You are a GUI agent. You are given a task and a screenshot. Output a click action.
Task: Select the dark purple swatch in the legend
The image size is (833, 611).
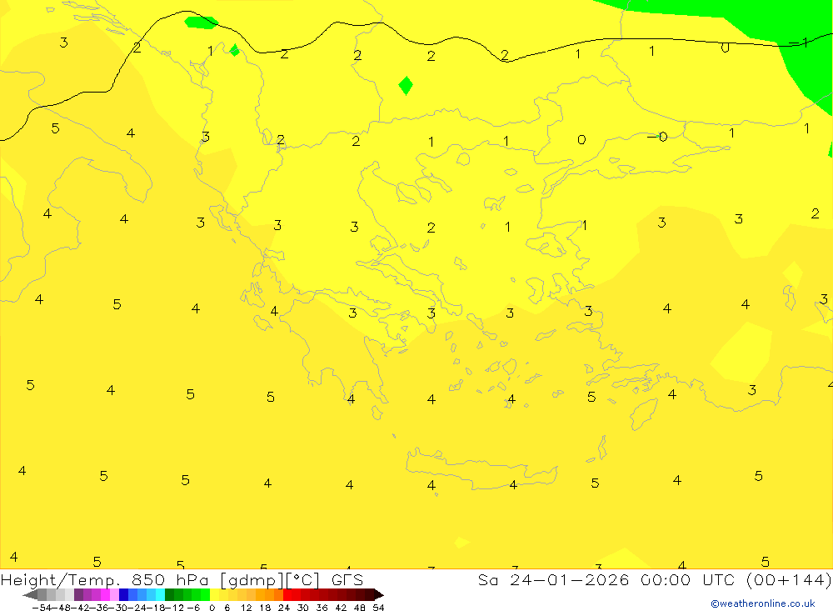pyautogui.click(x=78, y=594)
